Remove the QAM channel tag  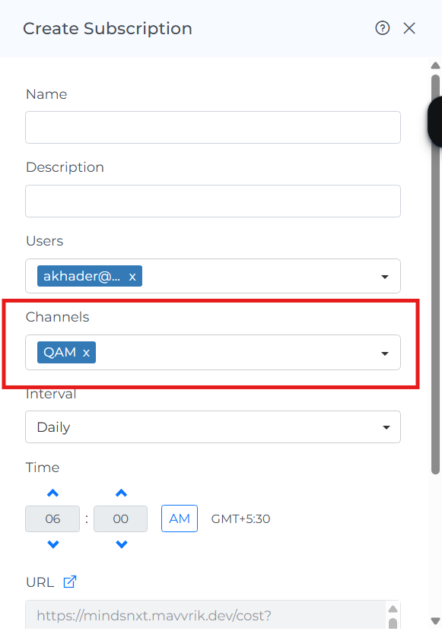tap(86, 353)
